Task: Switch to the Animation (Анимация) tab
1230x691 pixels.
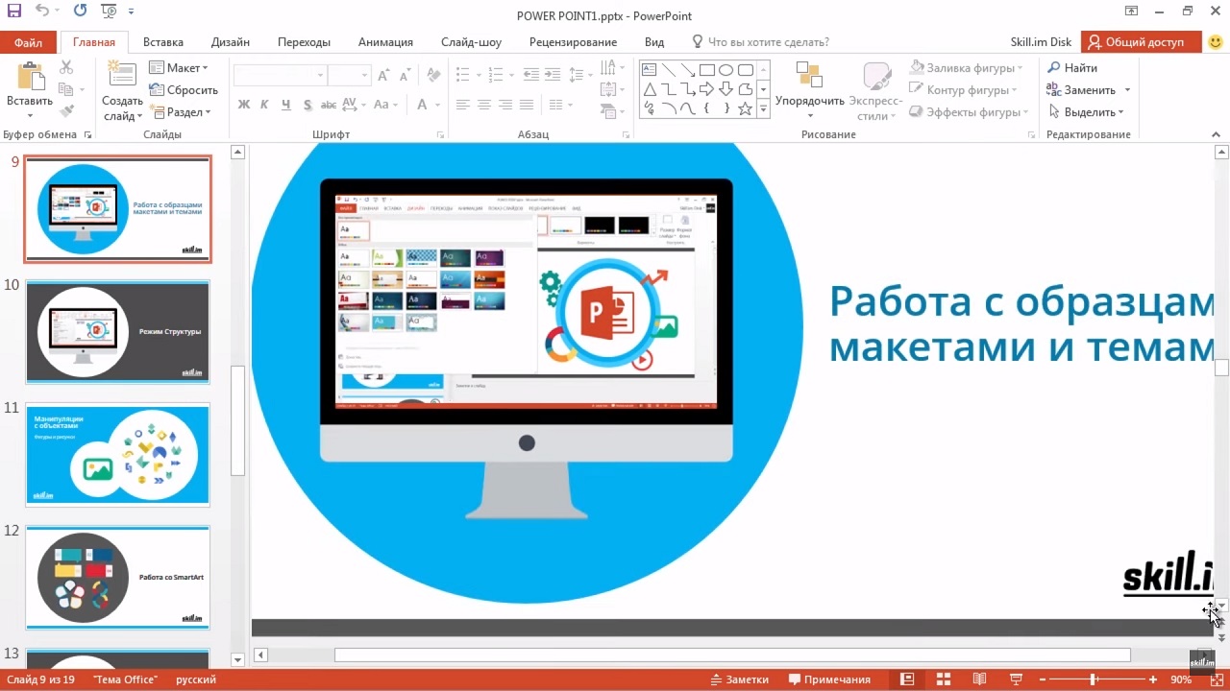Action: 385,42
